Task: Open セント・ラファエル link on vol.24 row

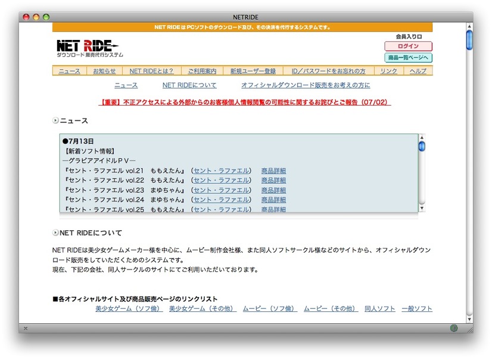Action: point(222,200)
